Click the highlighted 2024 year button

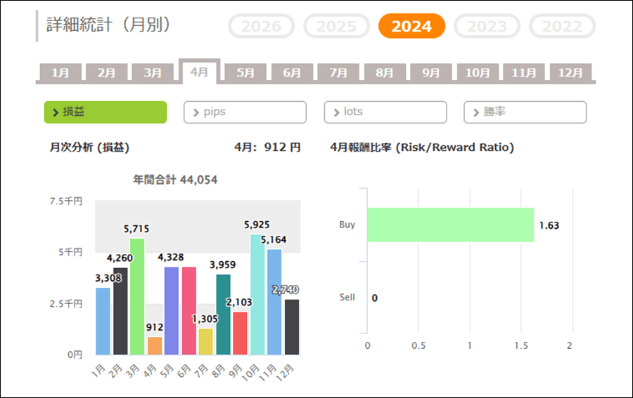(411, 27)
